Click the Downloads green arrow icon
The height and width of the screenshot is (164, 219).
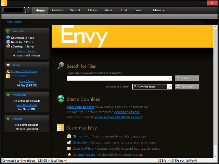click(8, 95)
